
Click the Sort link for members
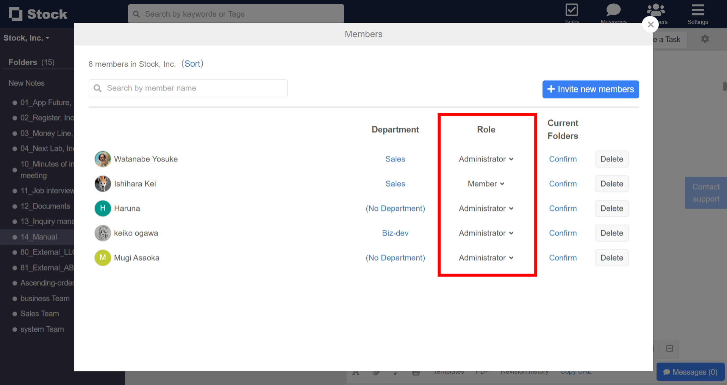[192, 64]
